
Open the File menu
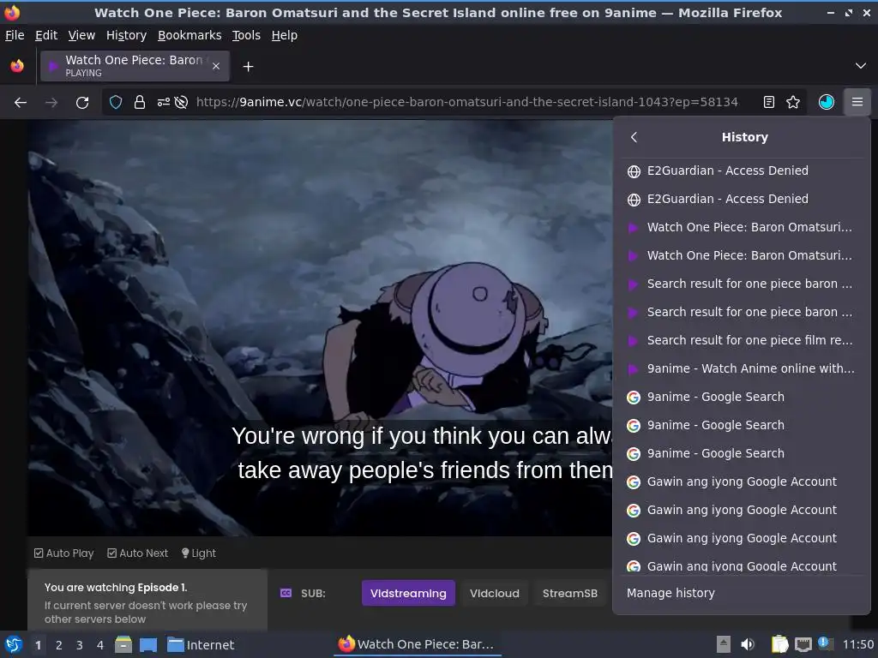tap(15, 35)
